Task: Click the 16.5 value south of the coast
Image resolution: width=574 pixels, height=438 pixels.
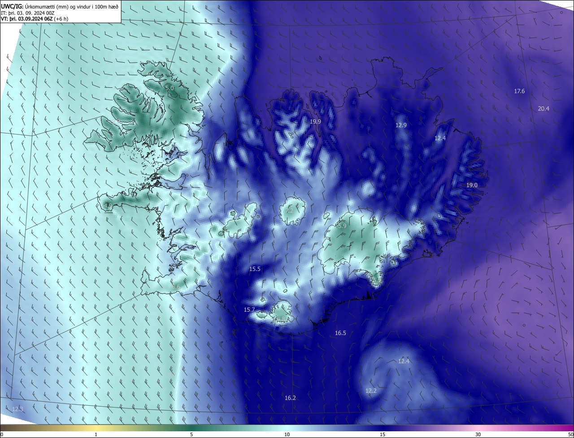Action: coord(340,333)
